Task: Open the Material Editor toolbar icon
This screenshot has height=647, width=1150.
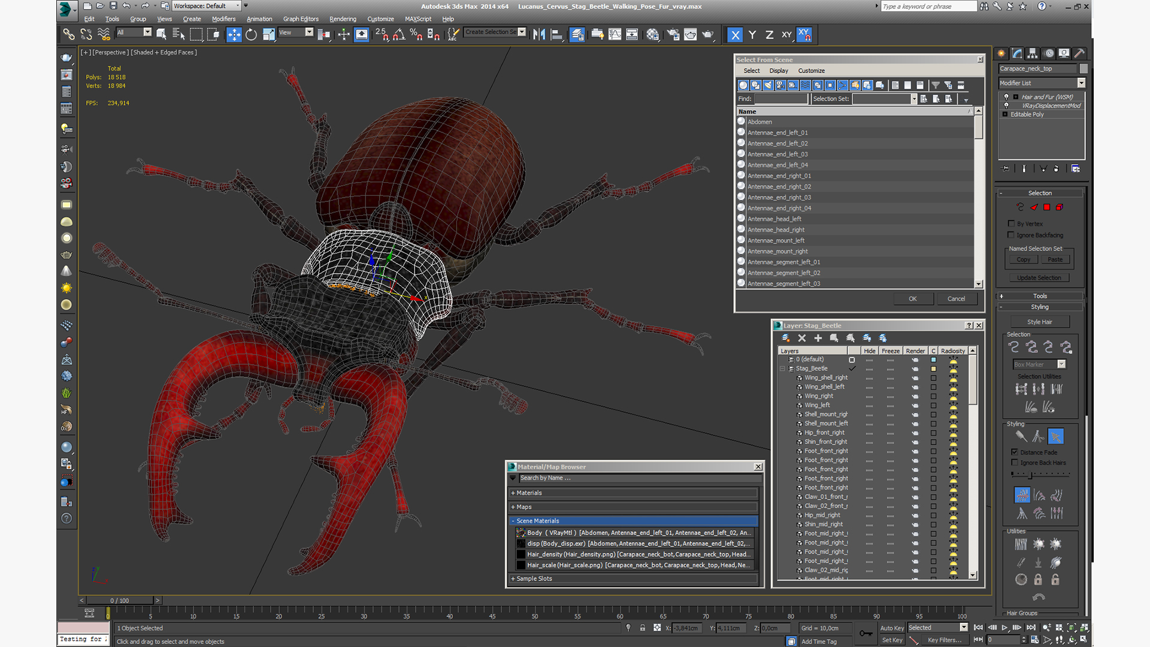Action: (x=652, y=35)
